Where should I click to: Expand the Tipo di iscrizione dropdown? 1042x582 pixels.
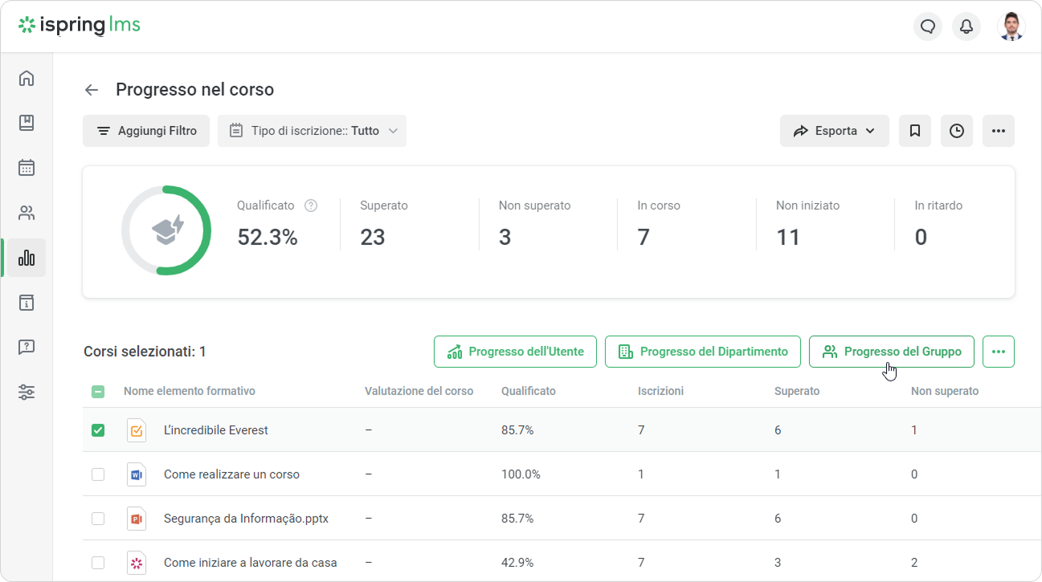point(312,131)
